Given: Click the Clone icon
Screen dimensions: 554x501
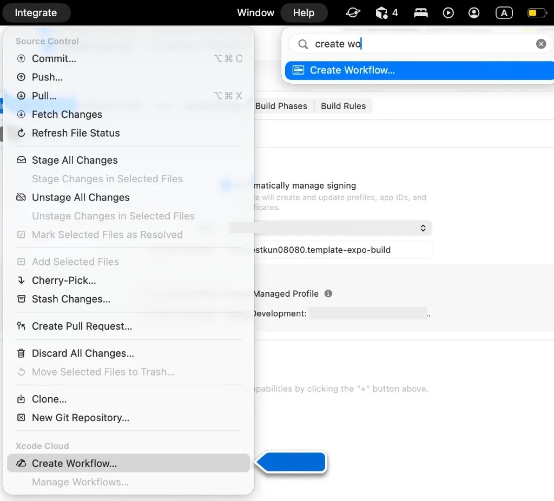Looking at the screenshot, I should coord(21,399).
